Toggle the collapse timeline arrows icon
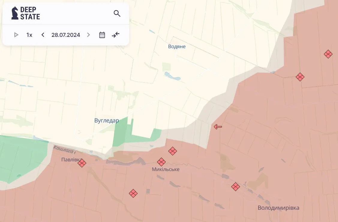 click(x=115, y=35)
